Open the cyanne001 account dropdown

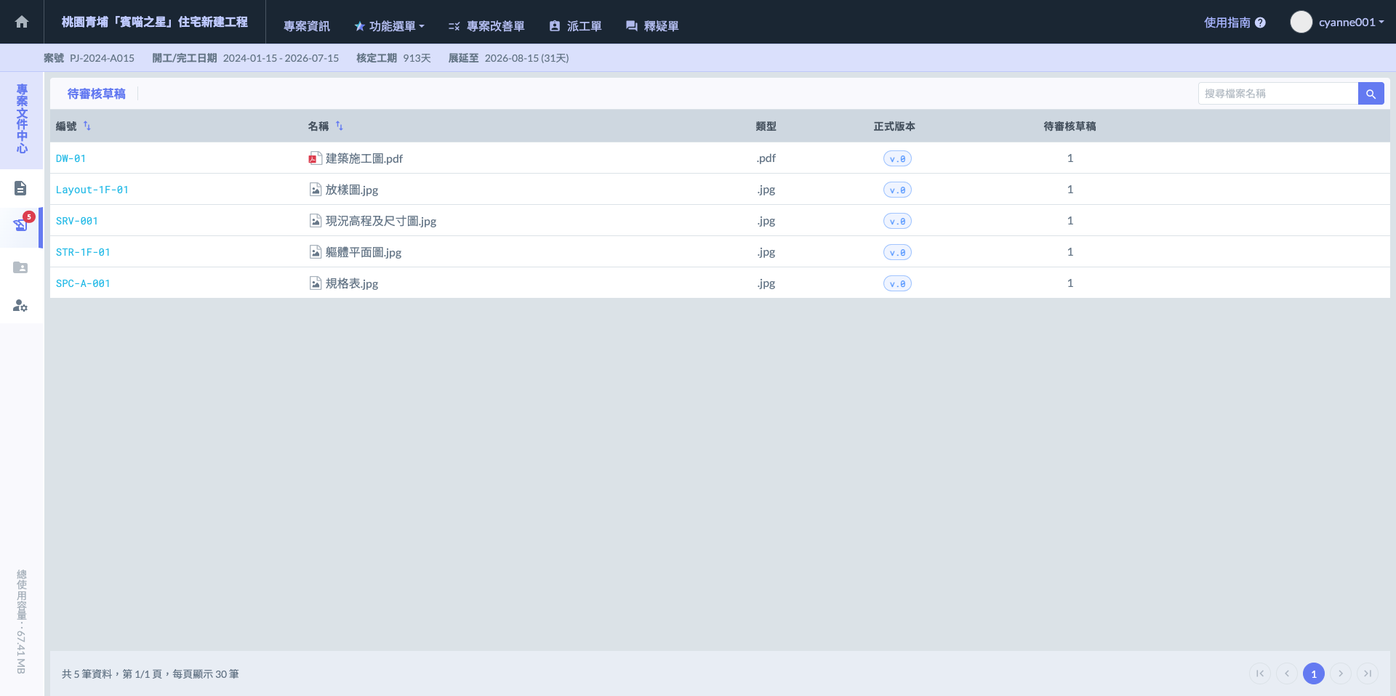(1351, 22)
